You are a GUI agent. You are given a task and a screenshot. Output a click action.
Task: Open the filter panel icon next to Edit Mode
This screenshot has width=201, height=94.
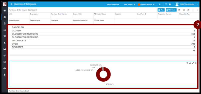[179, 10]
